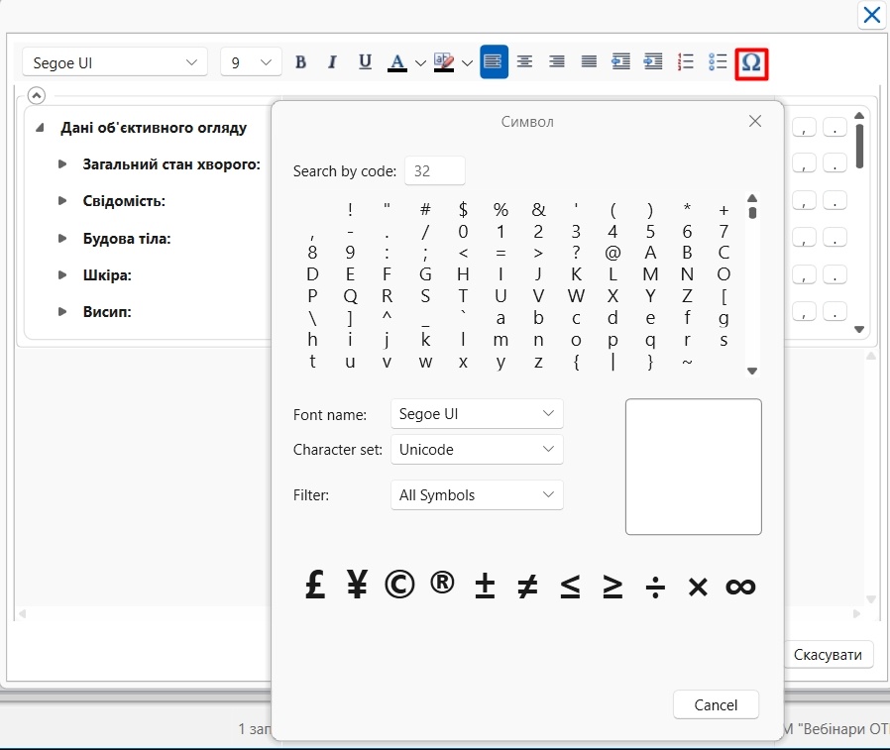Click the Cancel button in symbol dialog
The width and height of the screenshot is (890, 750).
click(716, 704)
